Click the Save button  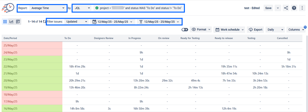point(268,8)
